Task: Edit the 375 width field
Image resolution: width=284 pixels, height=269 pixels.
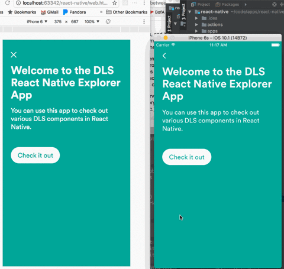Action: click(x=58, y=21)
